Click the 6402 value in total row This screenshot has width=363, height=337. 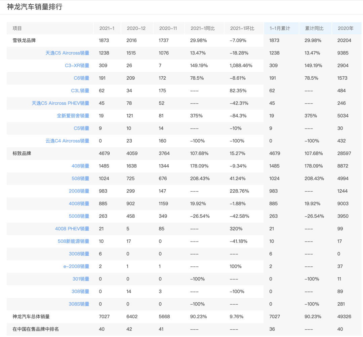(x=132, y=316)
